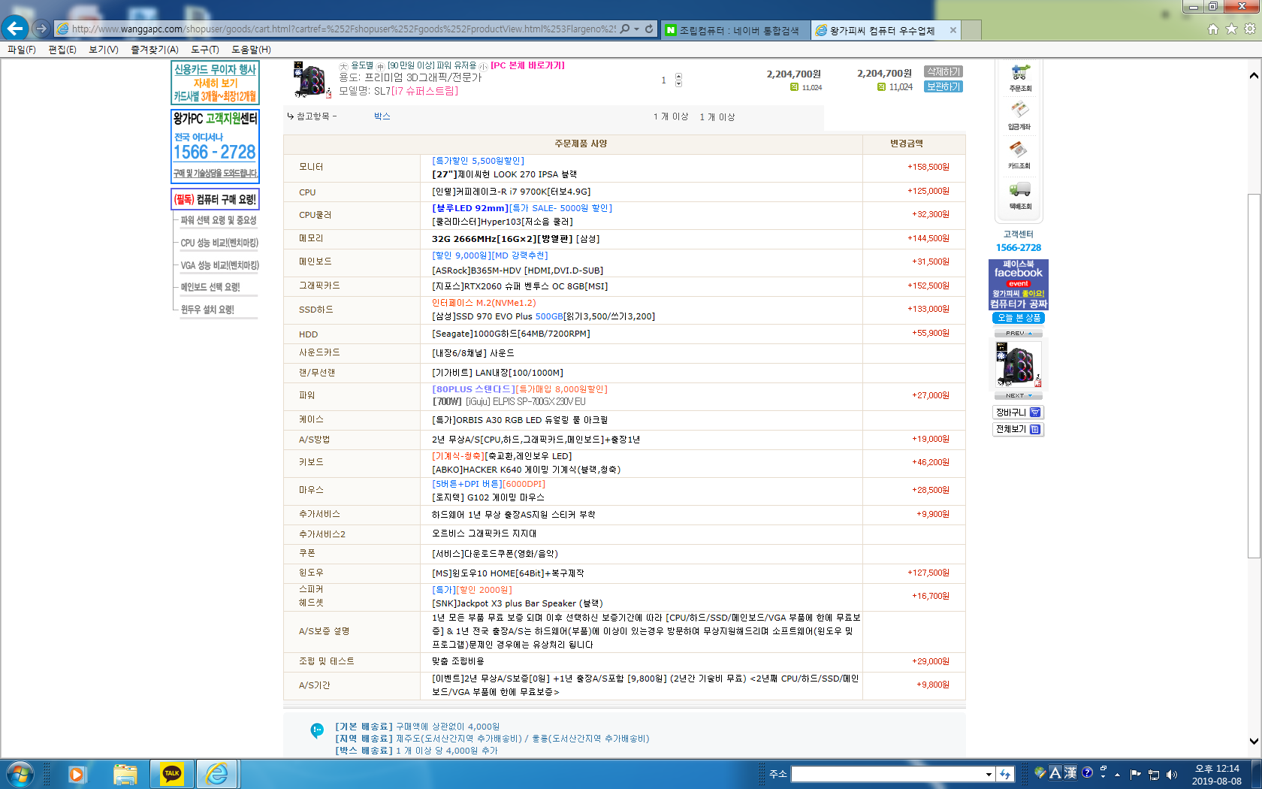Click the 삭제하기 button for cart item
Screen dimensions: 1262x789
(x=943, y=71)
